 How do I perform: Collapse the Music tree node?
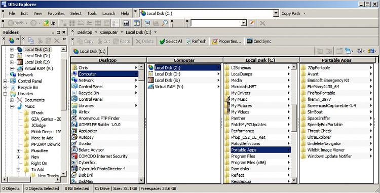pos(12,106)
